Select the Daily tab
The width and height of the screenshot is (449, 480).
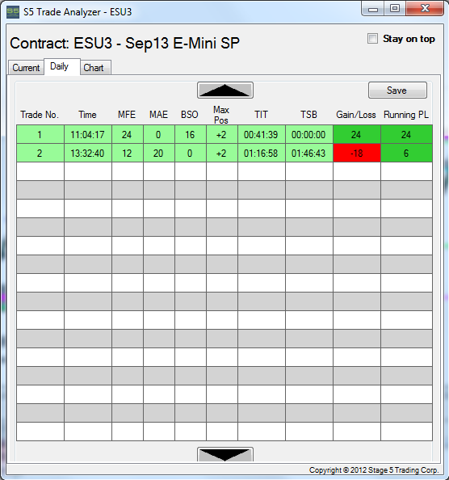pyautogui.click(x=62, y=66)
